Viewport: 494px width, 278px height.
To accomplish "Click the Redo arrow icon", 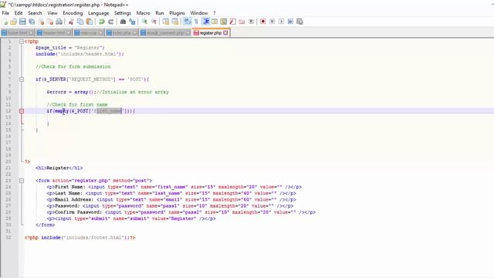I will [110, 22].
